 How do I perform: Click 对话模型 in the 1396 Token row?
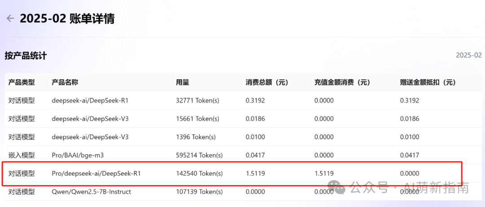point(22,137)
